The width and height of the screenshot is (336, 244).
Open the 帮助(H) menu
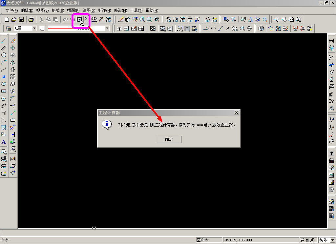(152, 10)
